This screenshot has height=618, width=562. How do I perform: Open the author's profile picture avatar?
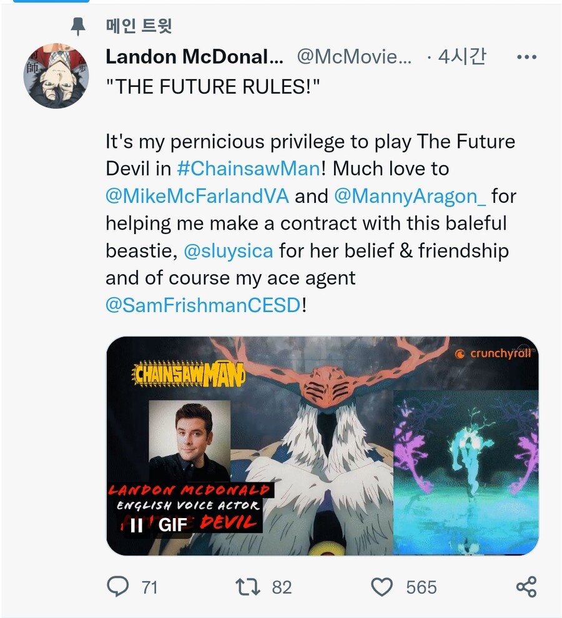point(56,76)
